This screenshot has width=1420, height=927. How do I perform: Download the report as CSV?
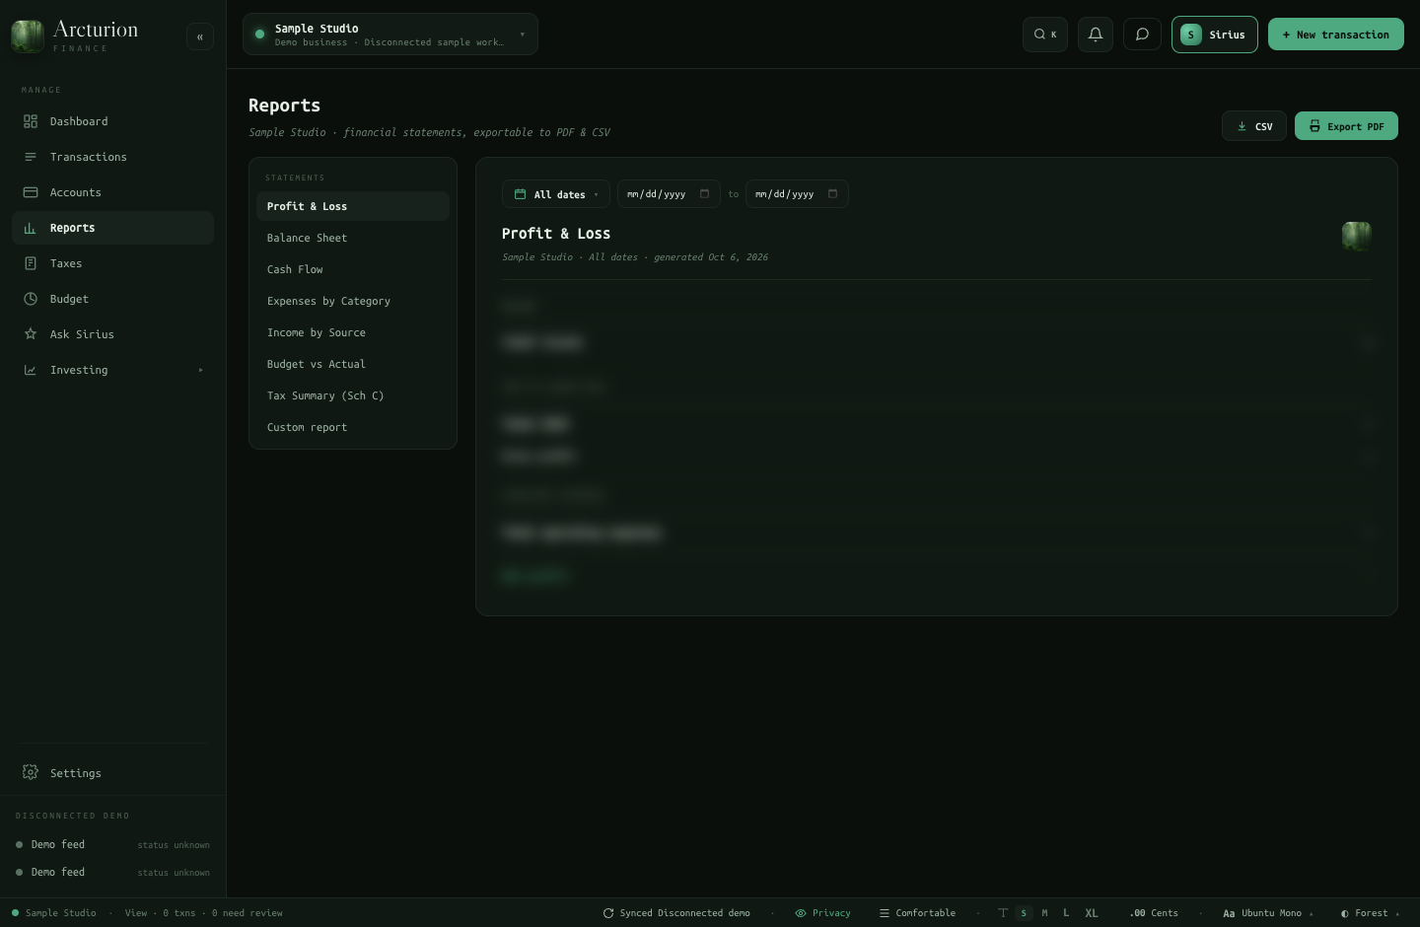[1254, 126]
